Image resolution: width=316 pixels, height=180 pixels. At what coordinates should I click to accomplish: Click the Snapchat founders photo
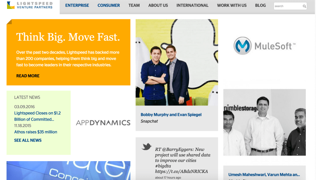coord(177,62)
